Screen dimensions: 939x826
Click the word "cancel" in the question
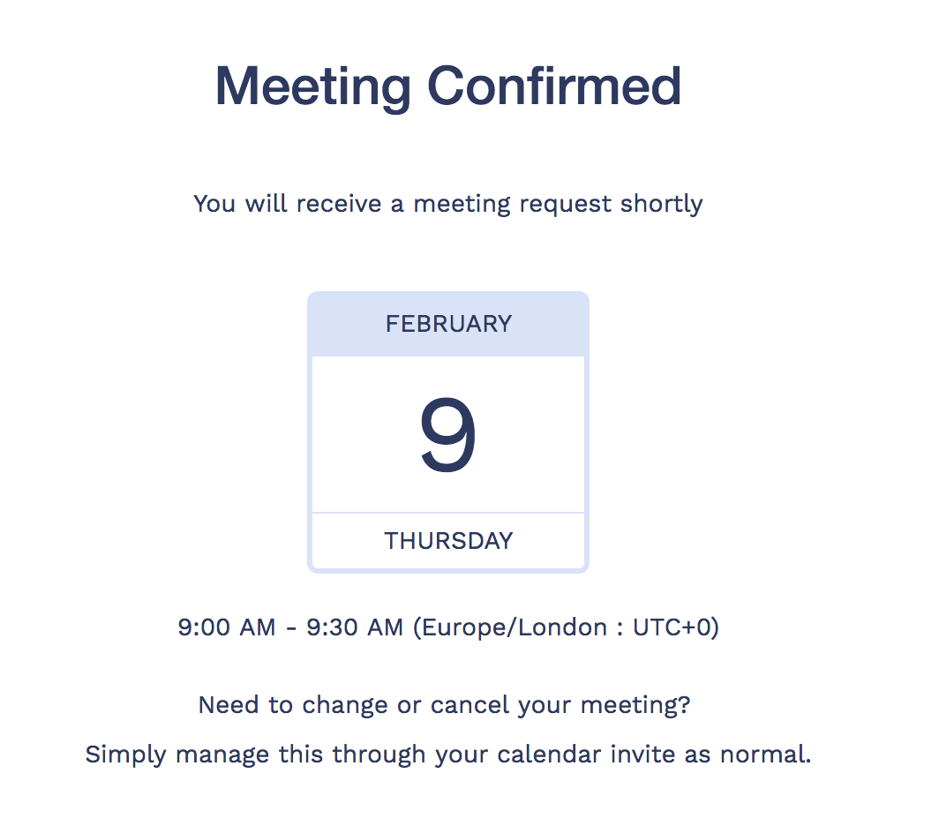pyautogui.click(x=460, y=705)
